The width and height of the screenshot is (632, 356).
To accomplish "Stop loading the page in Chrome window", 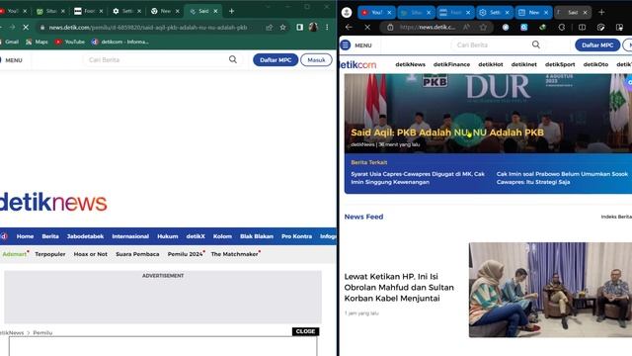I will (26, 28).
